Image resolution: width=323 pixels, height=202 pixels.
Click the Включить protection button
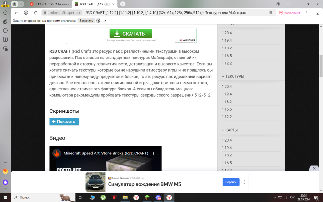86,21
